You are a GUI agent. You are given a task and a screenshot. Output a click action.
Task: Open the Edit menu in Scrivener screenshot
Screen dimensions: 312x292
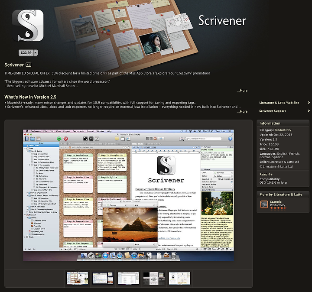pyautogui.click(x=52, y=131)
